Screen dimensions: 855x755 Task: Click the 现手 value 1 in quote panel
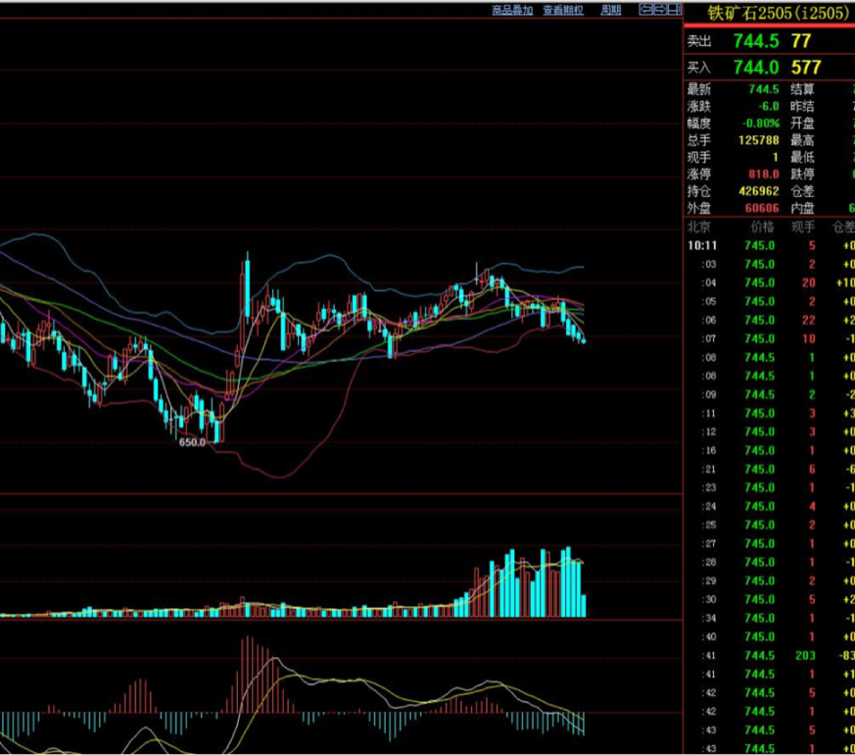pyautogui.click(x=776, y=158)
